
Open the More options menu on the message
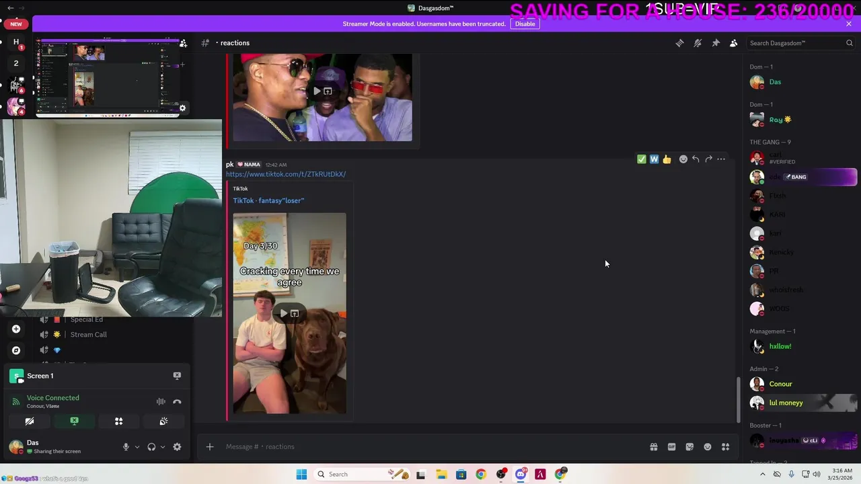click(721, 159)
